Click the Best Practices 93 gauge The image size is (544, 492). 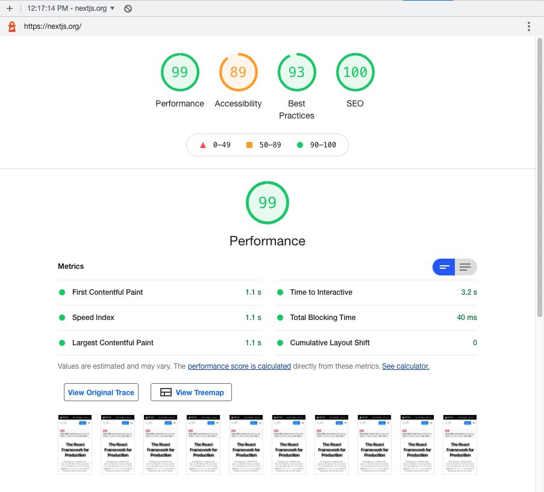click(296, 72)
